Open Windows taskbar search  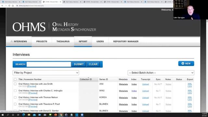point(8,115)
